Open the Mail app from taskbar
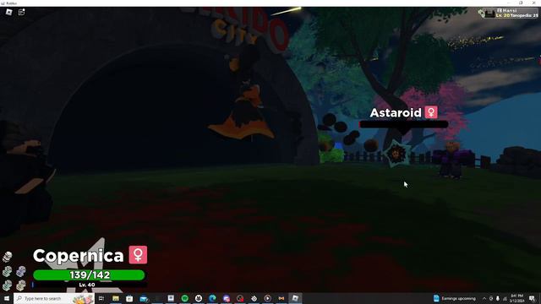Viewport: 541px width, 304px height. 144,298
